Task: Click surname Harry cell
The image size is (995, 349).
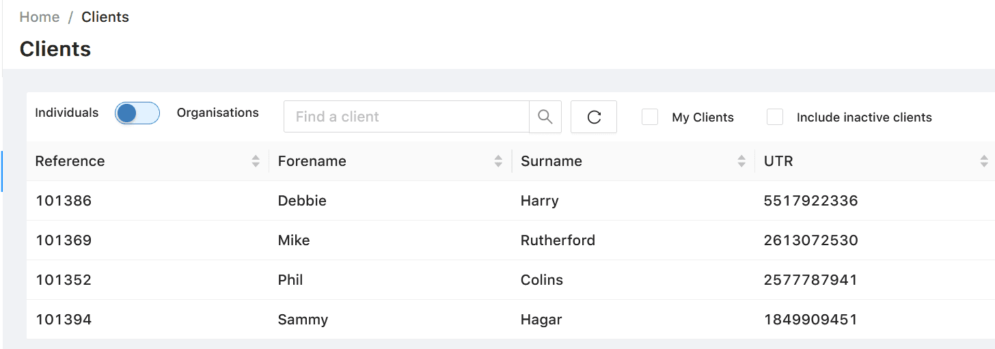Action: coord(540,201)
